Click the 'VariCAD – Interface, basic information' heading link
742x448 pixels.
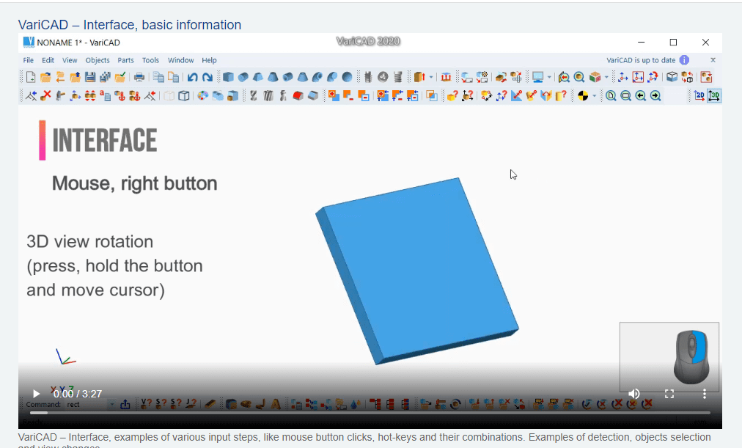point(130,25)
